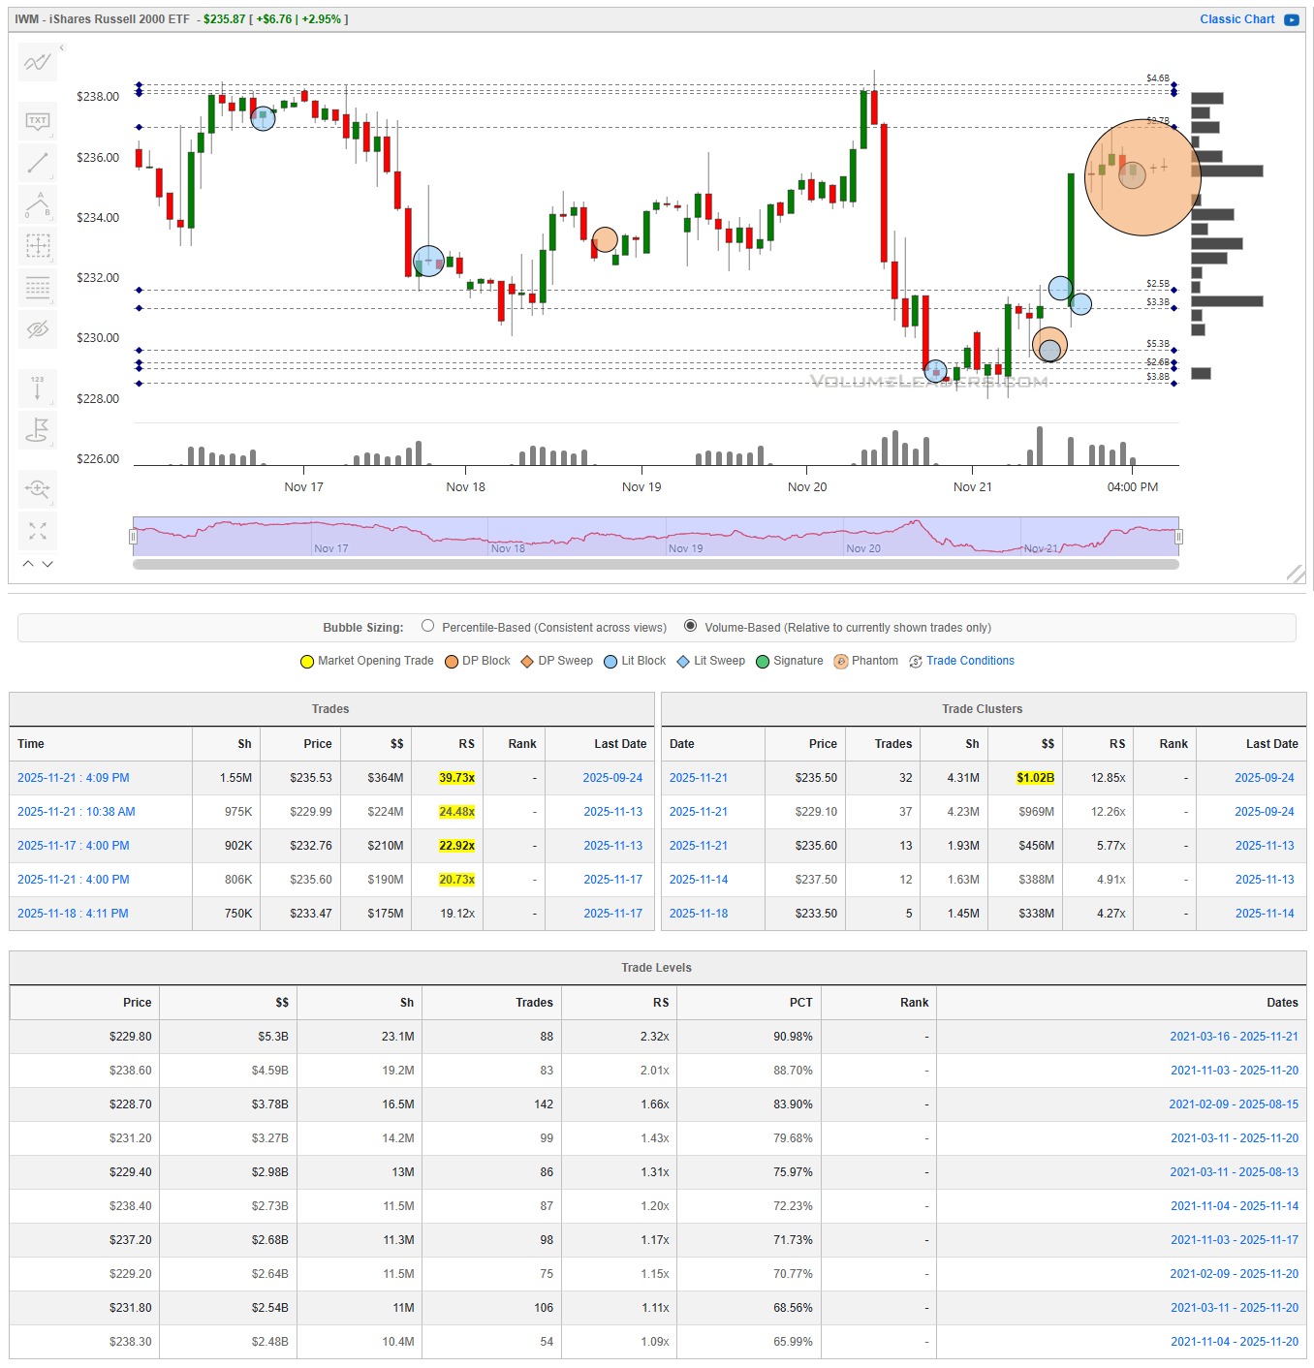Toggle the hide drawings eye icon
1314x1368 pixels.
[x=38, y=329]
